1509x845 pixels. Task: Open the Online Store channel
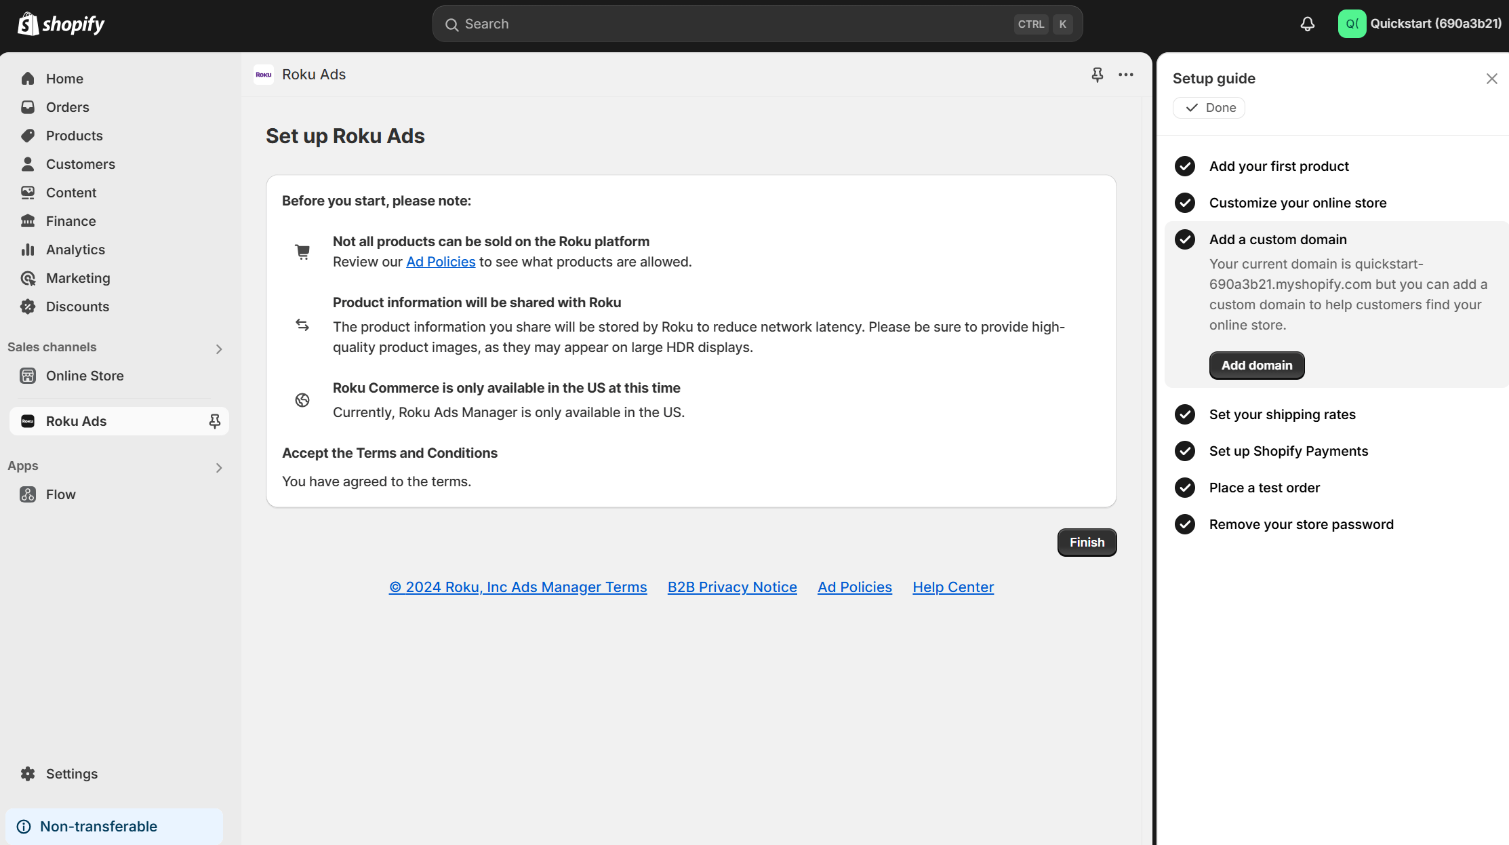click(85, 376)
